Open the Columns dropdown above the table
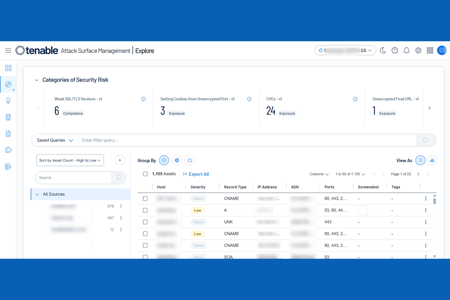450x300 pixels. [x=319, y=174]
